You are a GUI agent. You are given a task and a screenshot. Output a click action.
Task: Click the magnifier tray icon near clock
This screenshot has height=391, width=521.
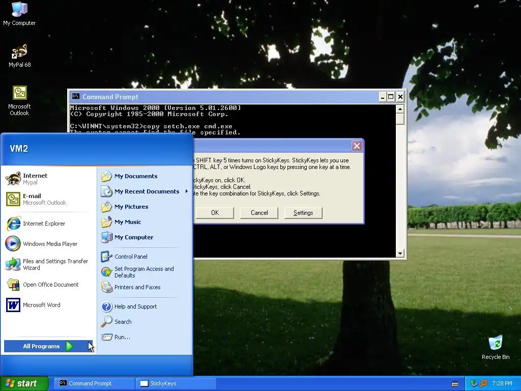point(483,383)
